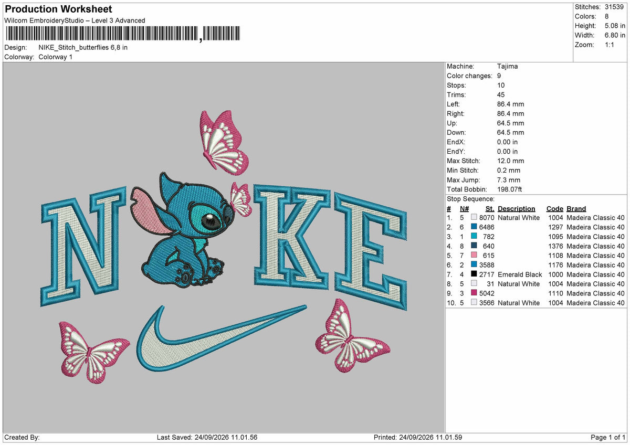Click the Min Stitch value "0.2 mm"
This screenshot has width=630, height=445.
[509, 170]
